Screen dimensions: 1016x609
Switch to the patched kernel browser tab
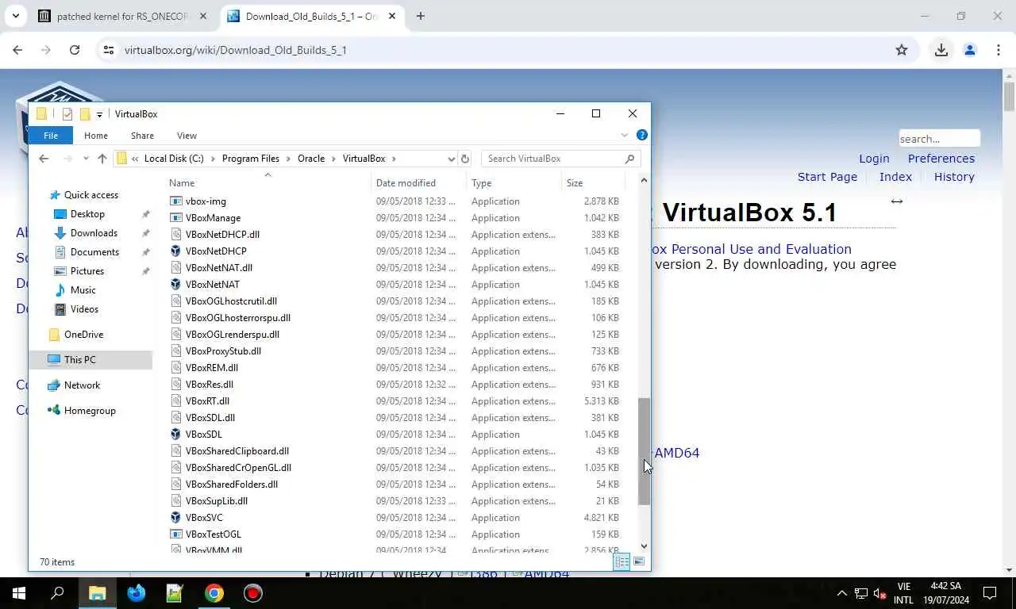tap(122, 16)
